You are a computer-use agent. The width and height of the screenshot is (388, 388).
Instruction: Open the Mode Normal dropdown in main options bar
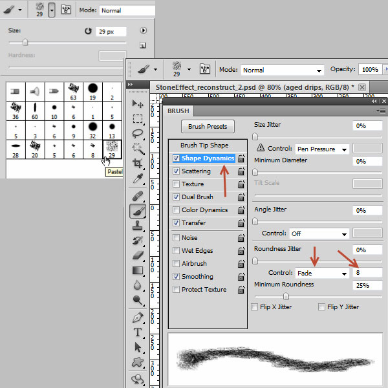(x=283, y=70)
